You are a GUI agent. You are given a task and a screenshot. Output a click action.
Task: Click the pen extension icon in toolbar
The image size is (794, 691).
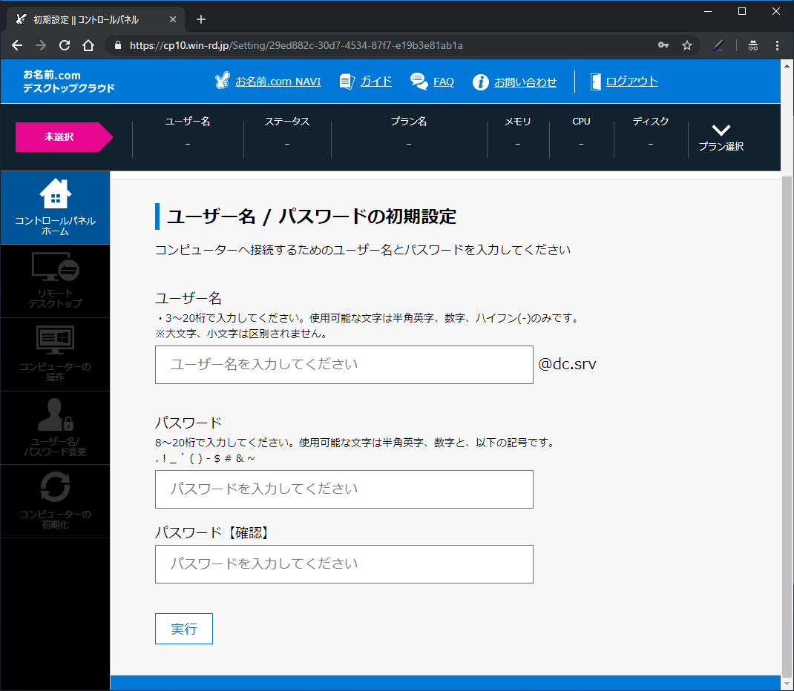pos(718,45)
